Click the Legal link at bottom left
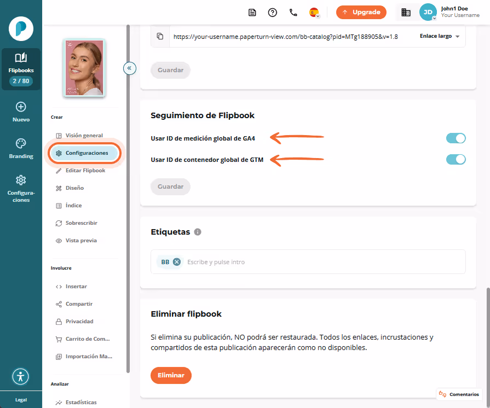490x408 pixels. tap(21, 400)
